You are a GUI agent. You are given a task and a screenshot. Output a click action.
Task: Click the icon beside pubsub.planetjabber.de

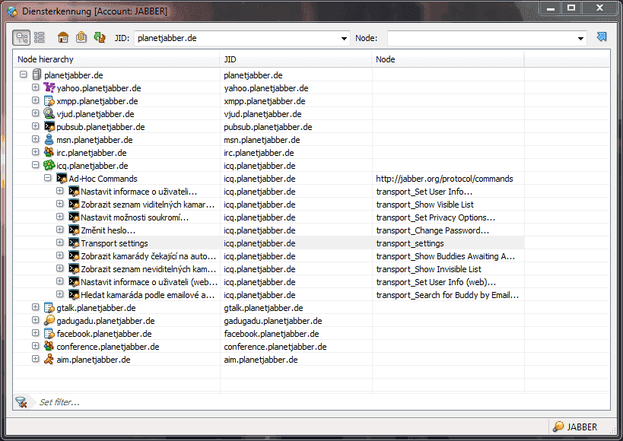49,126
